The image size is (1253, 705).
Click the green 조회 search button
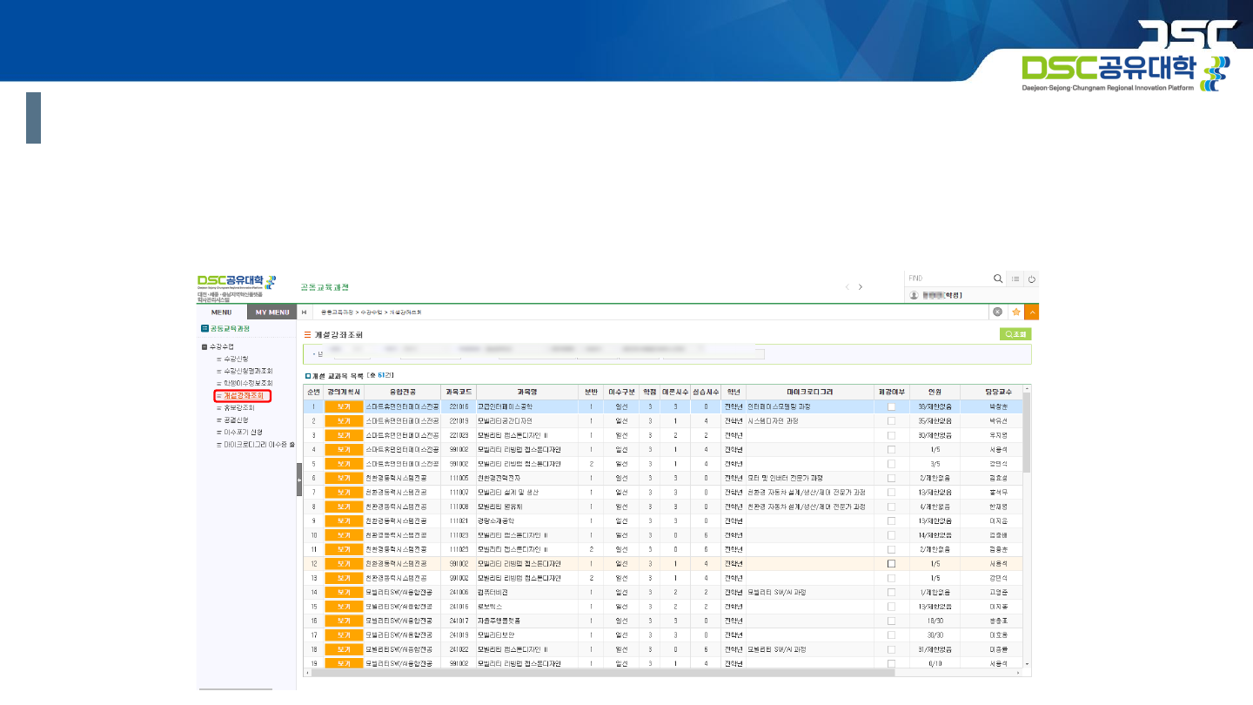pos(1015,333)
